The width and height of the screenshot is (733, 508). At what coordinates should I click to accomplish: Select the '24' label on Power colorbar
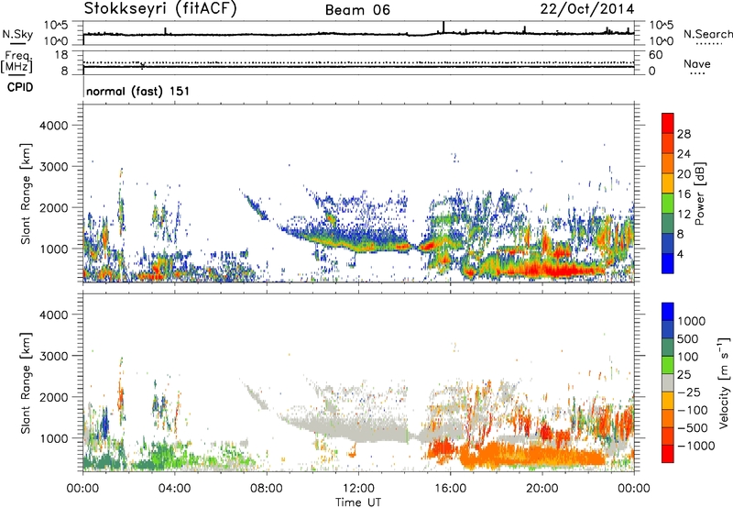click(x=684, y=154)
